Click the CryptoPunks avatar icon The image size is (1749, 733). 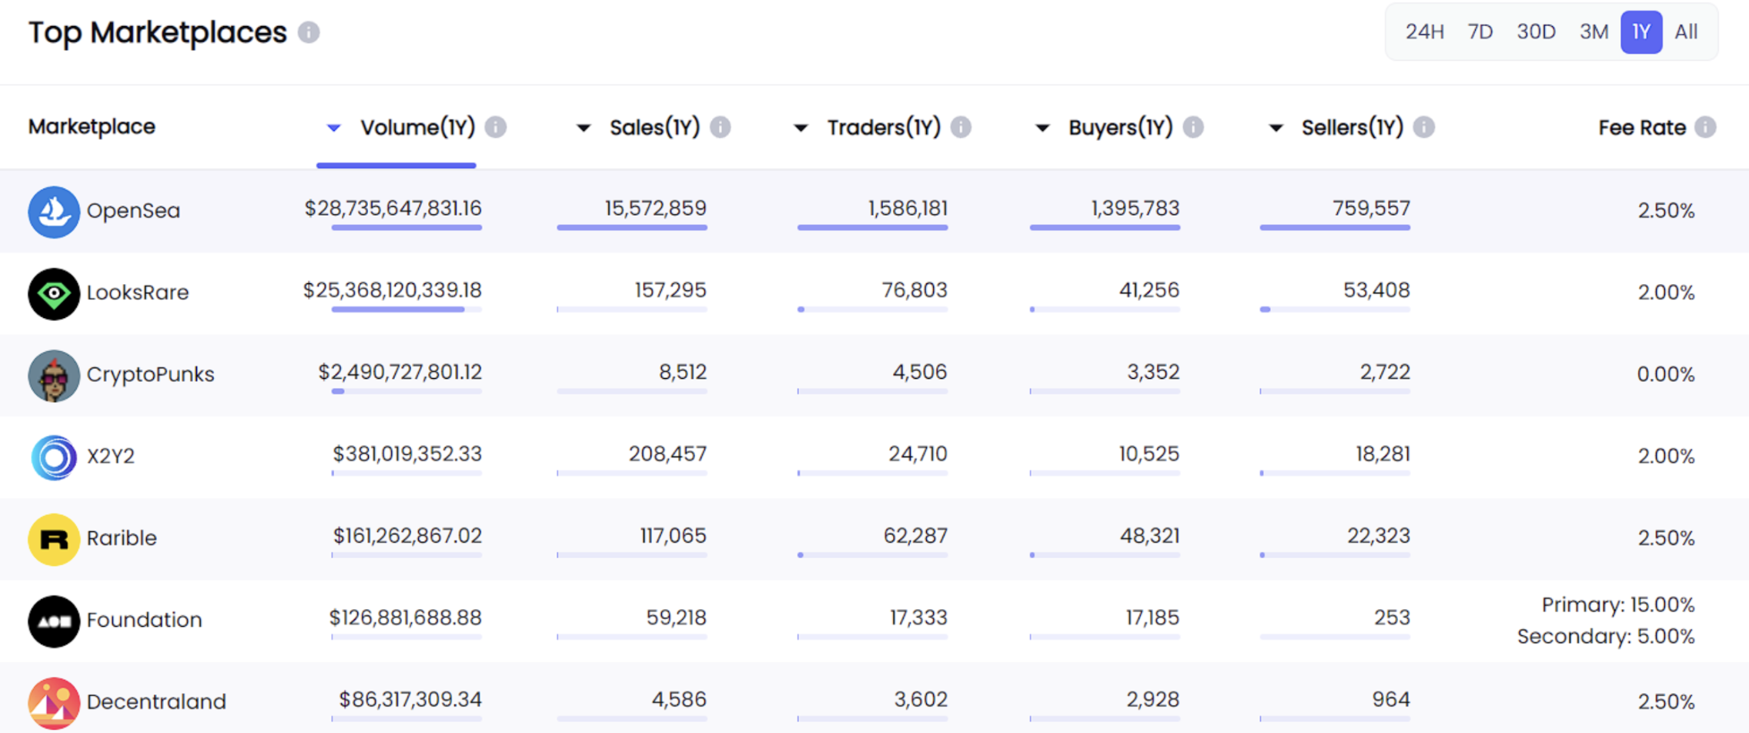(x=54, y=376)
